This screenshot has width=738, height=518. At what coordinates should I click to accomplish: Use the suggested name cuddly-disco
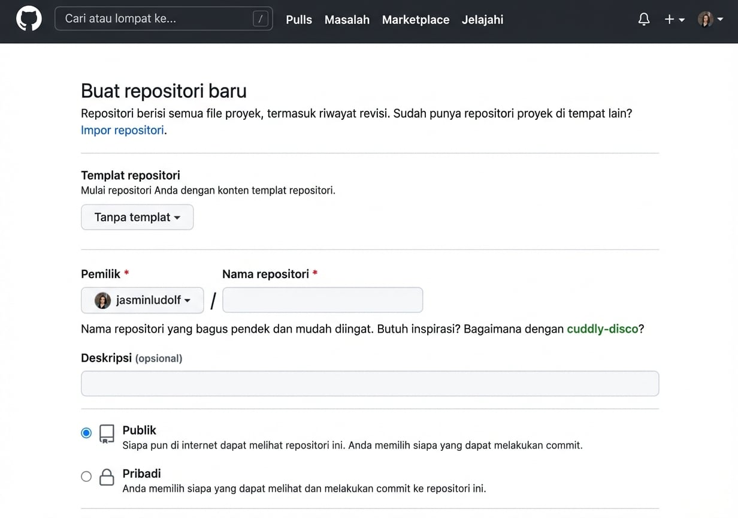pos(603,329)
